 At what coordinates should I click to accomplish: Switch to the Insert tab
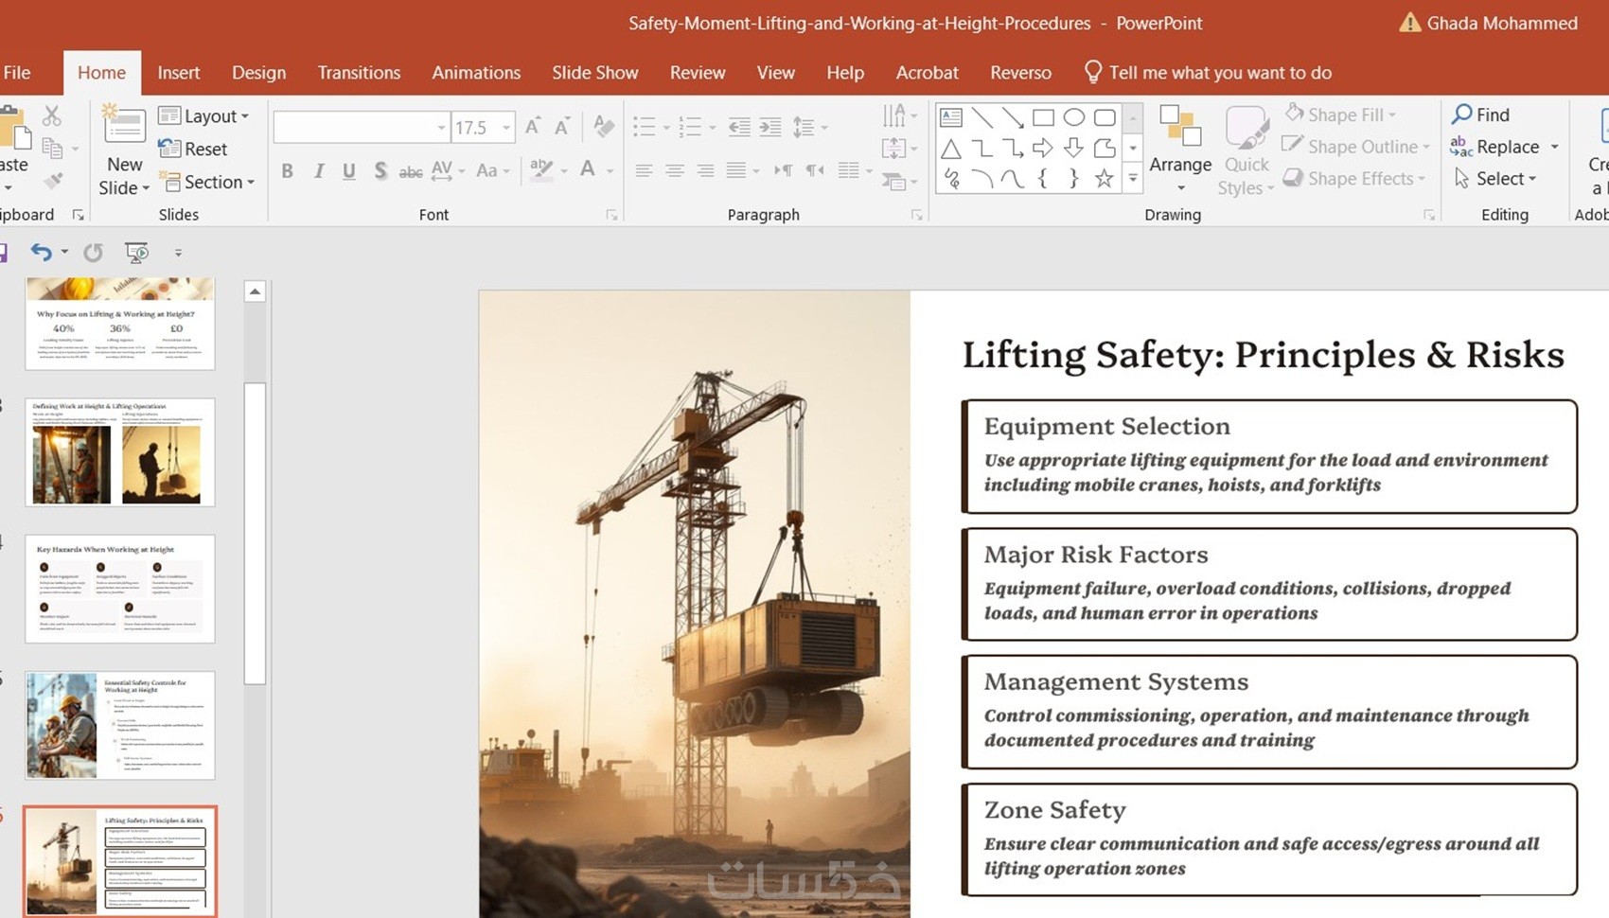178,72
